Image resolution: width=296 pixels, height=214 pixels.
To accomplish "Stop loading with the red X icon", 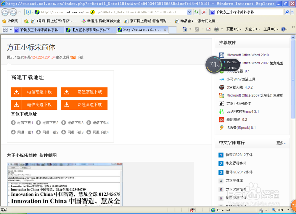I will pyautogui.click(x=204, y=12).
